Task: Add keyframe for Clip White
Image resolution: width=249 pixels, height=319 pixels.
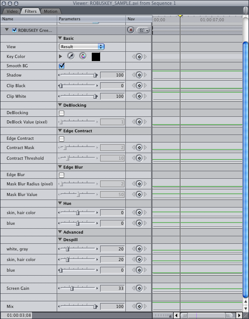Action: tap(139, 96)
